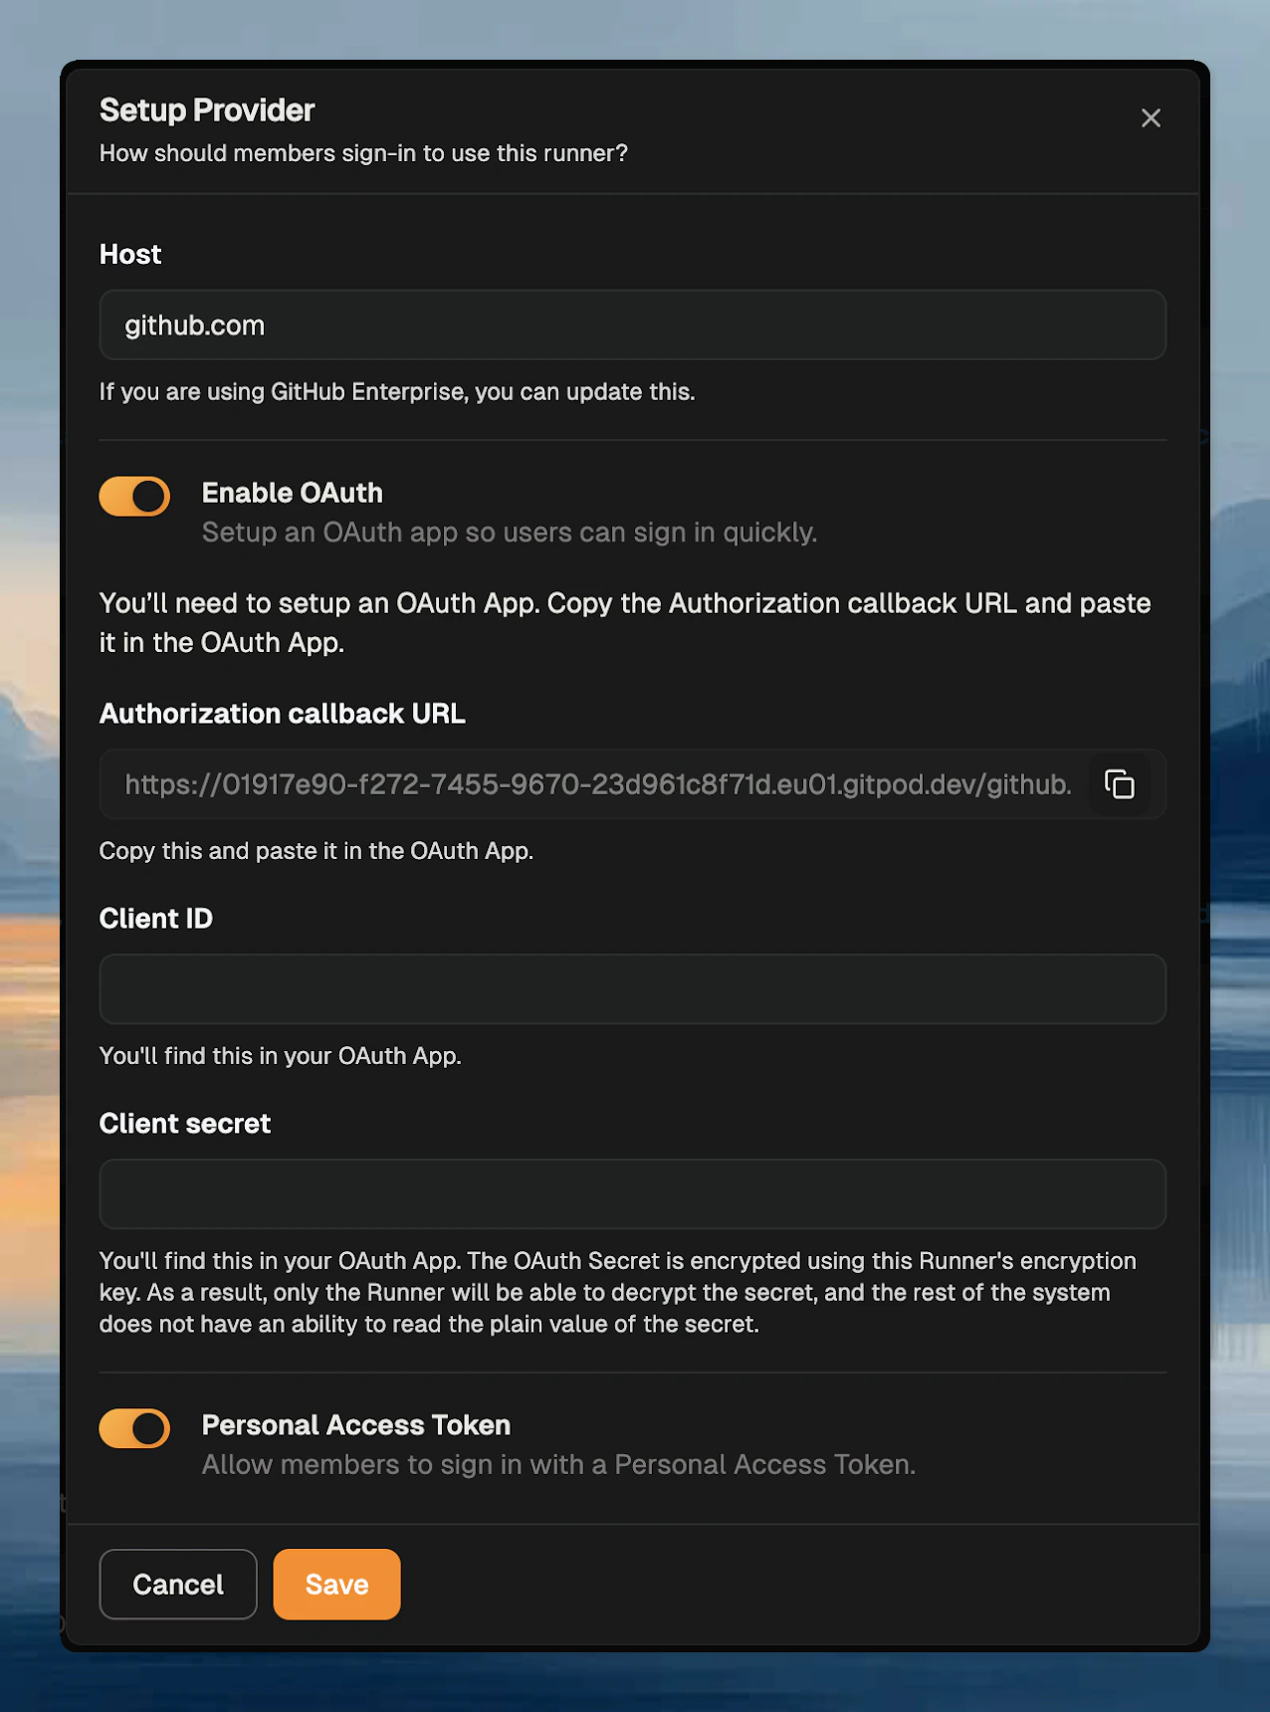The width and height of the screenshot is (1270, 1712).
Task: Click the 'Host' label
Action: point(130,255)
